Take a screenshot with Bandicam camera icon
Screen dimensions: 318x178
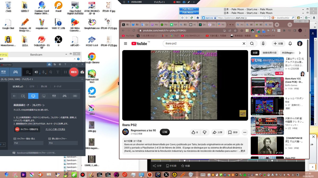82,72
